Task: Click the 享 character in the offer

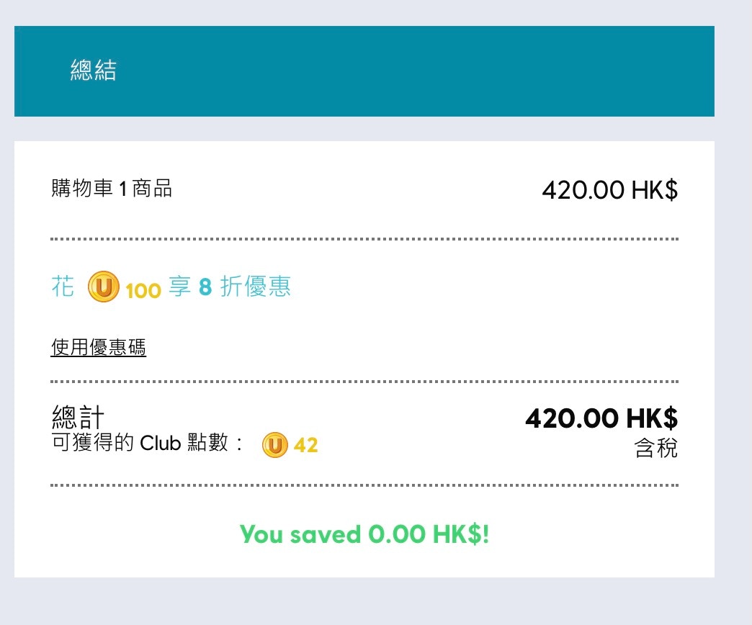Action: 179,288
